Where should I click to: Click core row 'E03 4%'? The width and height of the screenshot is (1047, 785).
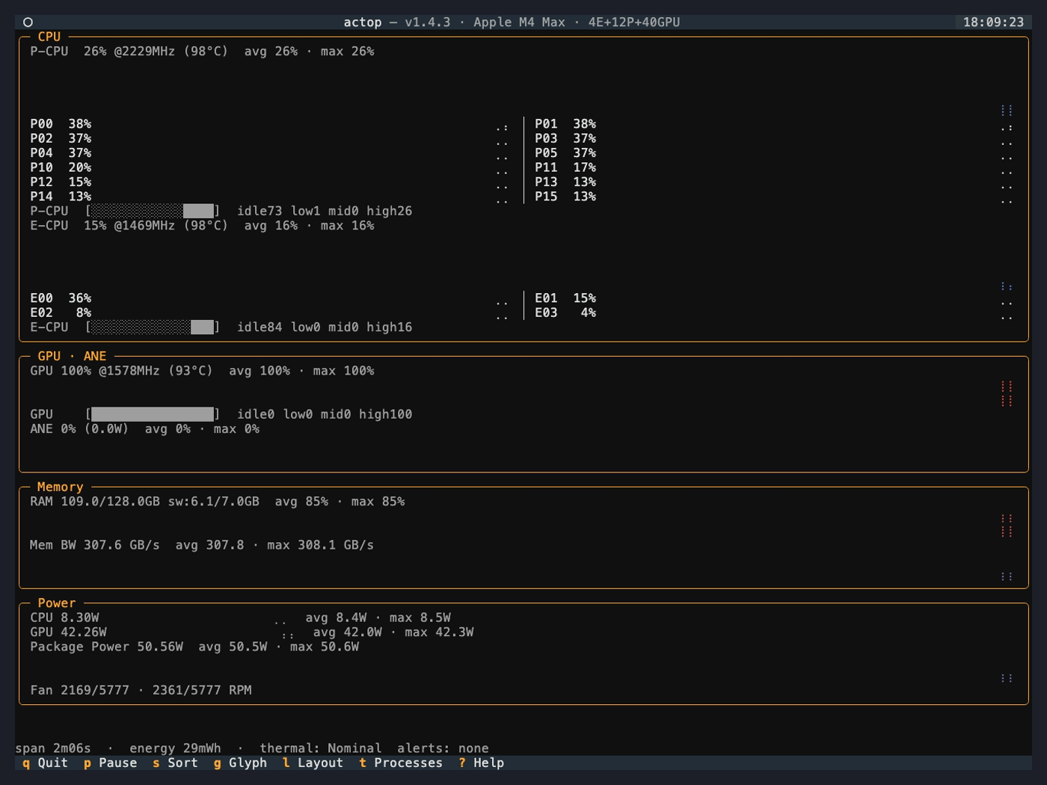pos(565,313)
